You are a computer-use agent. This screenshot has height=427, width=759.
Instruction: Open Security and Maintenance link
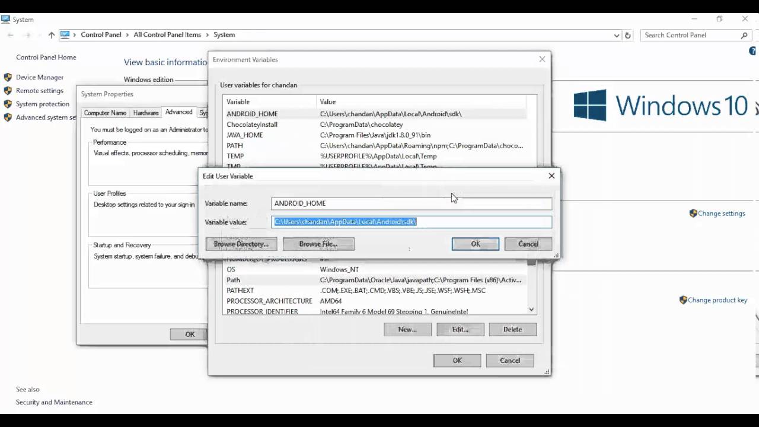tap(54, 402)
